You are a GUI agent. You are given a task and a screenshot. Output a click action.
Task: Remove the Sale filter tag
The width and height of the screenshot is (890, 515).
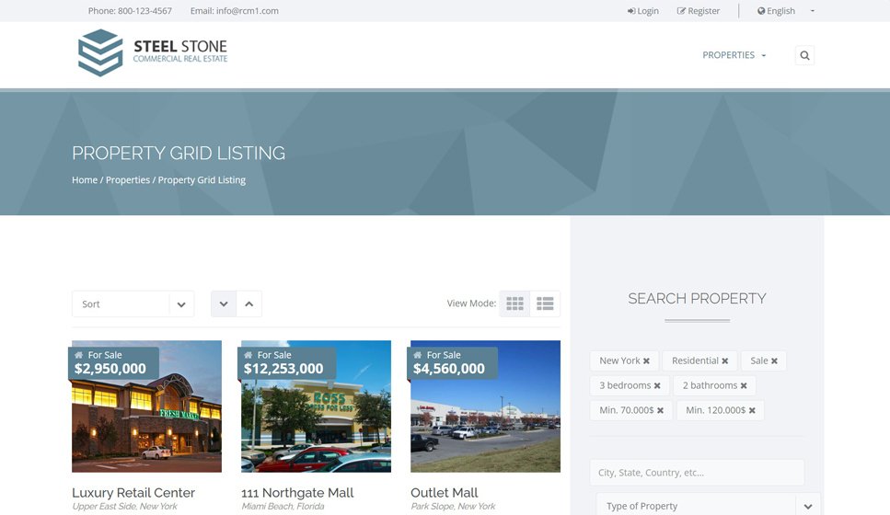774,361
